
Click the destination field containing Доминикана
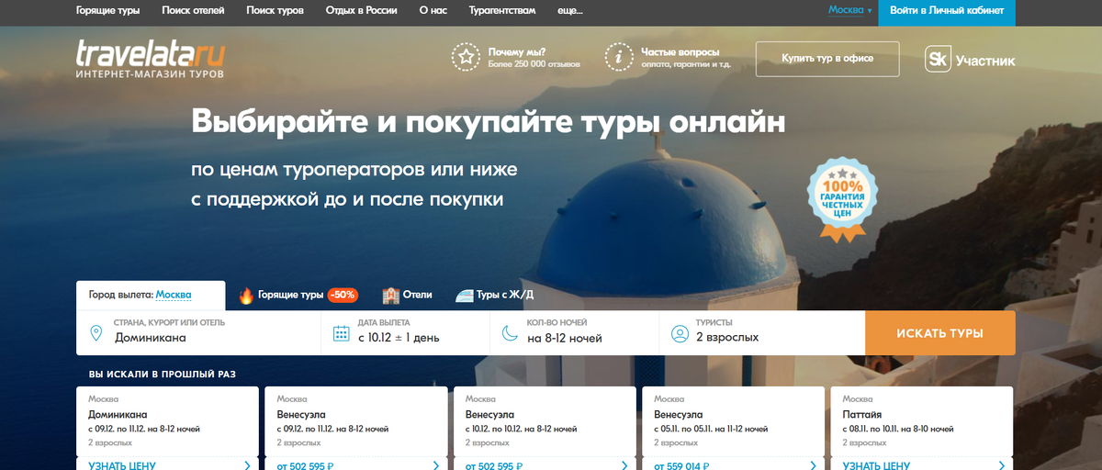[198, 332]
